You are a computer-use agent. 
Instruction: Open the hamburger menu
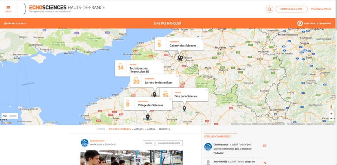tap(8, 9)
